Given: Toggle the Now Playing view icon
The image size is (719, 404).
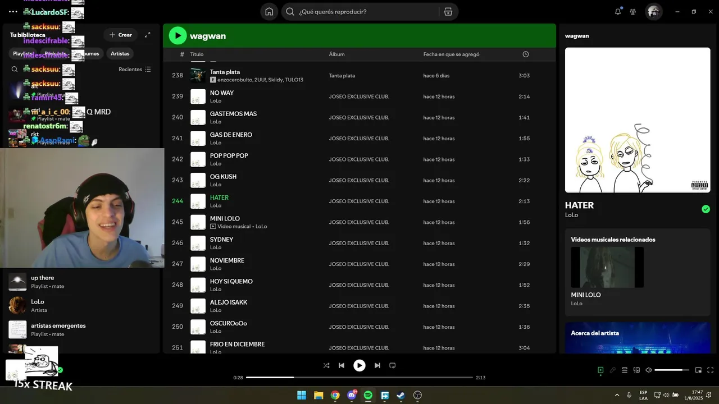Looking at the screenshot, I should point(600,370).
